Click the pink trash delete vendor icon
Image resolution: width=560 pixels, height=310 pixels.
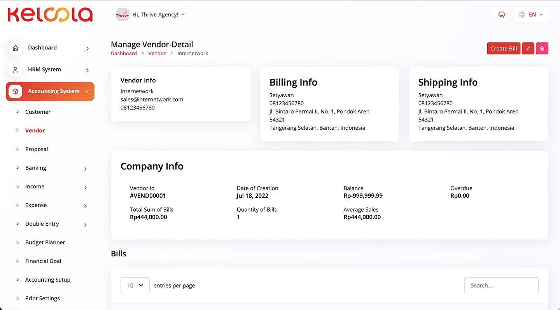(x=542, y=49)
